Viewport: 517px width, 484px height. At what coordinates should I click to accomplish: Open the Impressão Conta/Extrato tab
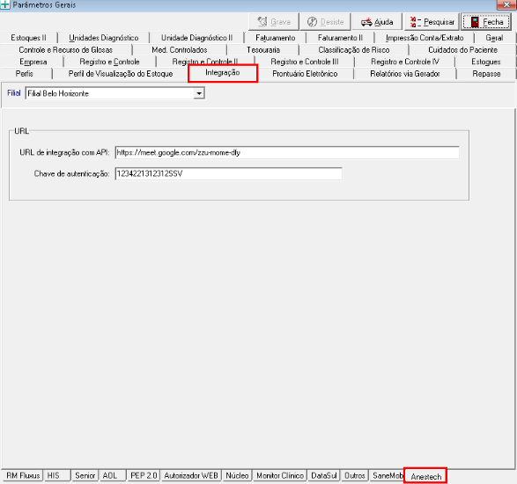425,38
